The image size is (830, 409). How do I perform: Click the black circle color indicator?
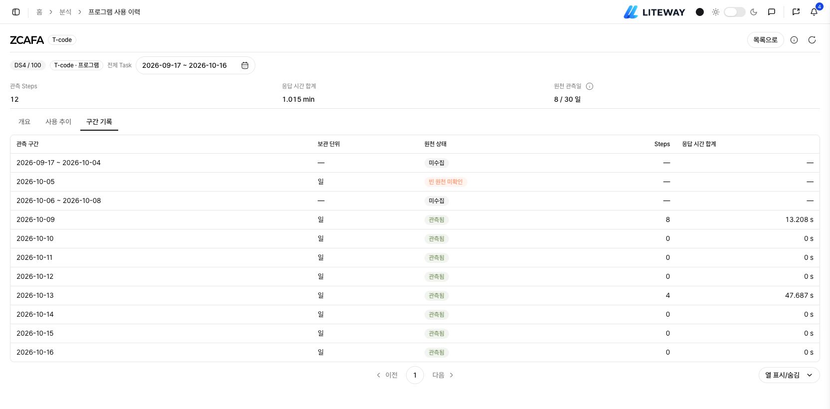click(700, 12)
